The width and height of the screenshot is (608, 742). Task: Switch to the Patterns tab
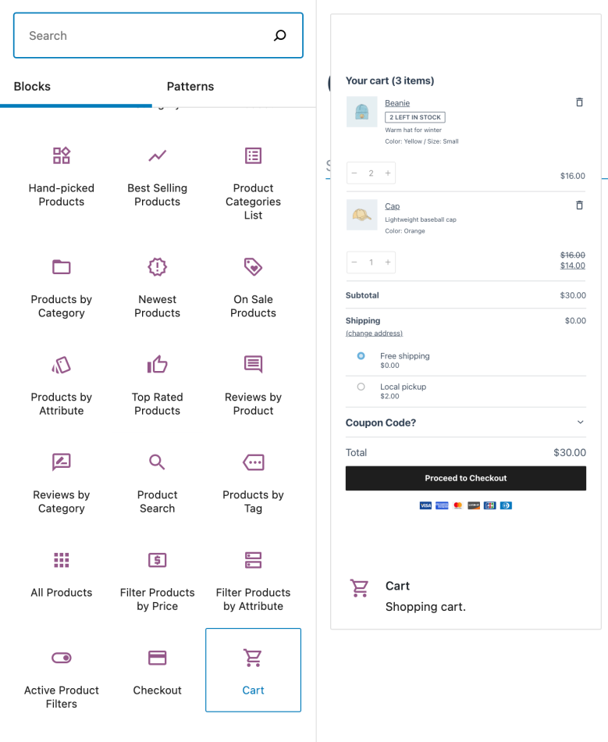190,87
